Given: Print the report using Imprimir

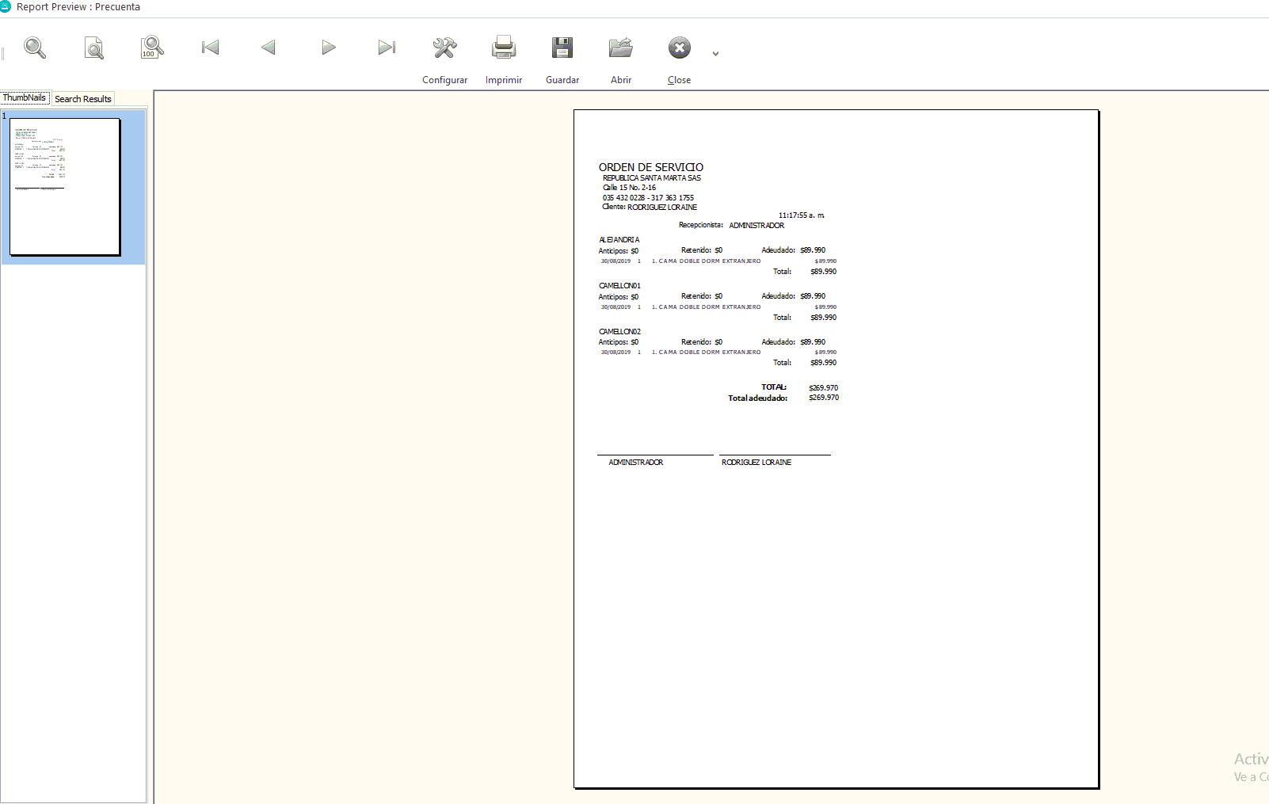Looking at the screenshot, I should click(504, 57).
